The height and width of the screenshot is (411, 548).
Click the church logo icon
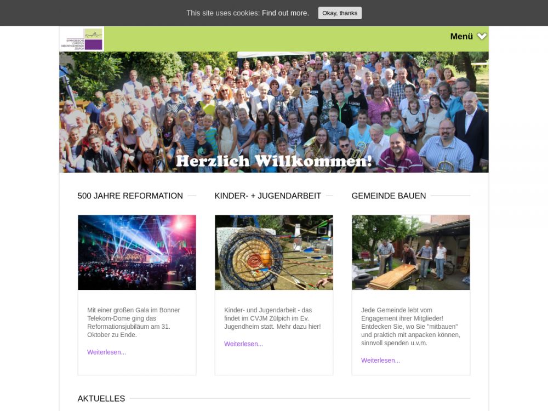tap(82, 39)
